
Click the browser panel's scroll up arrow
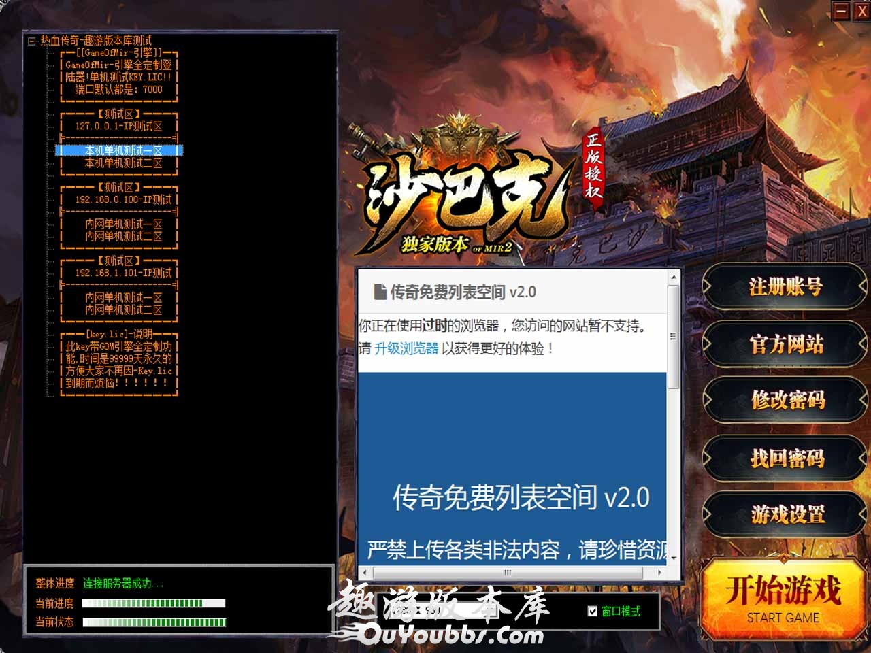[674, 277]
